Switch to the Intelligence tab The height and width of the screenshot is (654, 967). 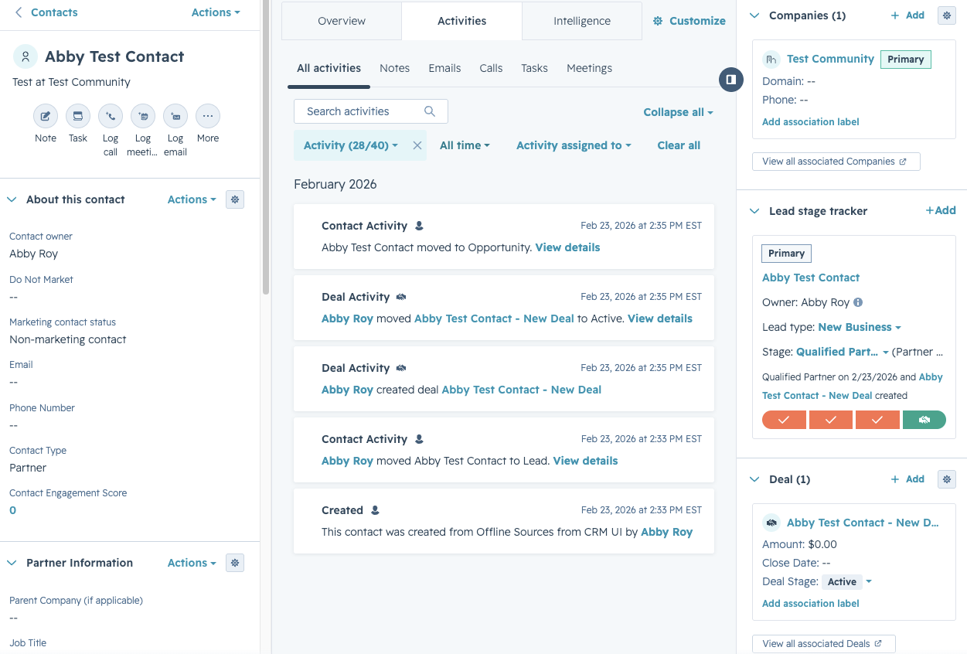pos(582,21)
